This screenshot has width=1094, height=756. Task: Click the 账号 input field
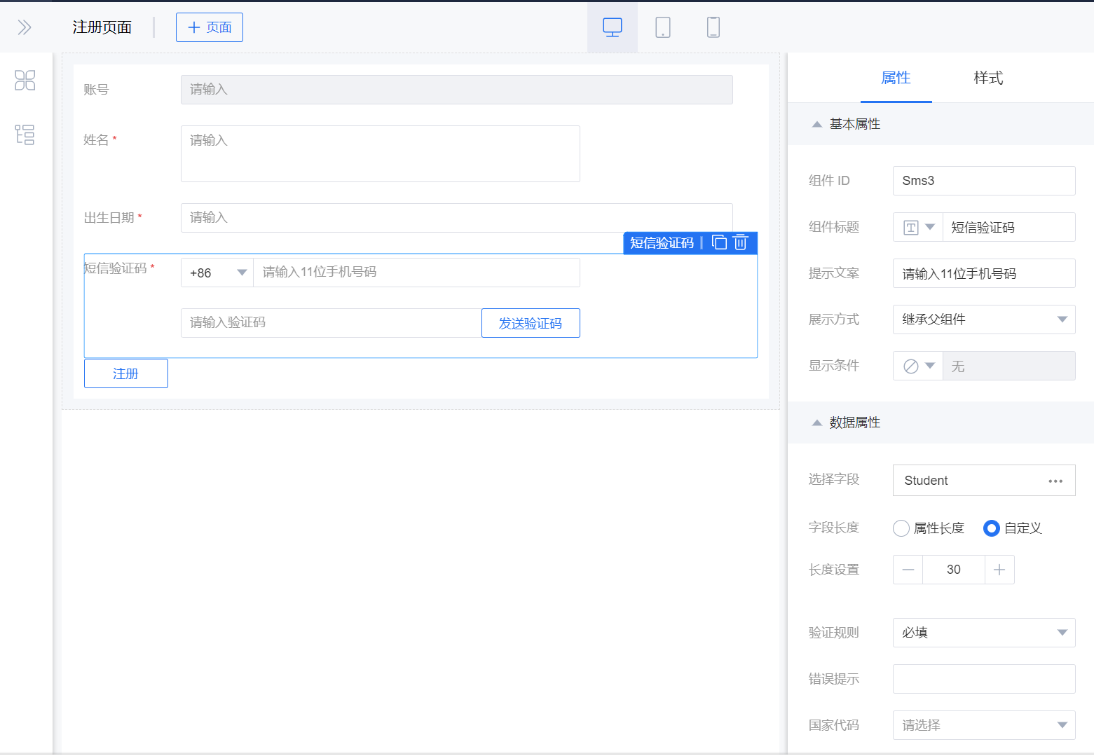tap(457, 90)
